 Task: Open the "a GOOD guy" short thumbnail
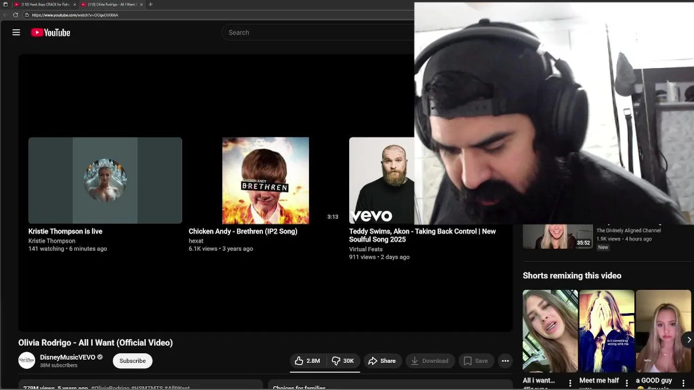tap(663, 331)
